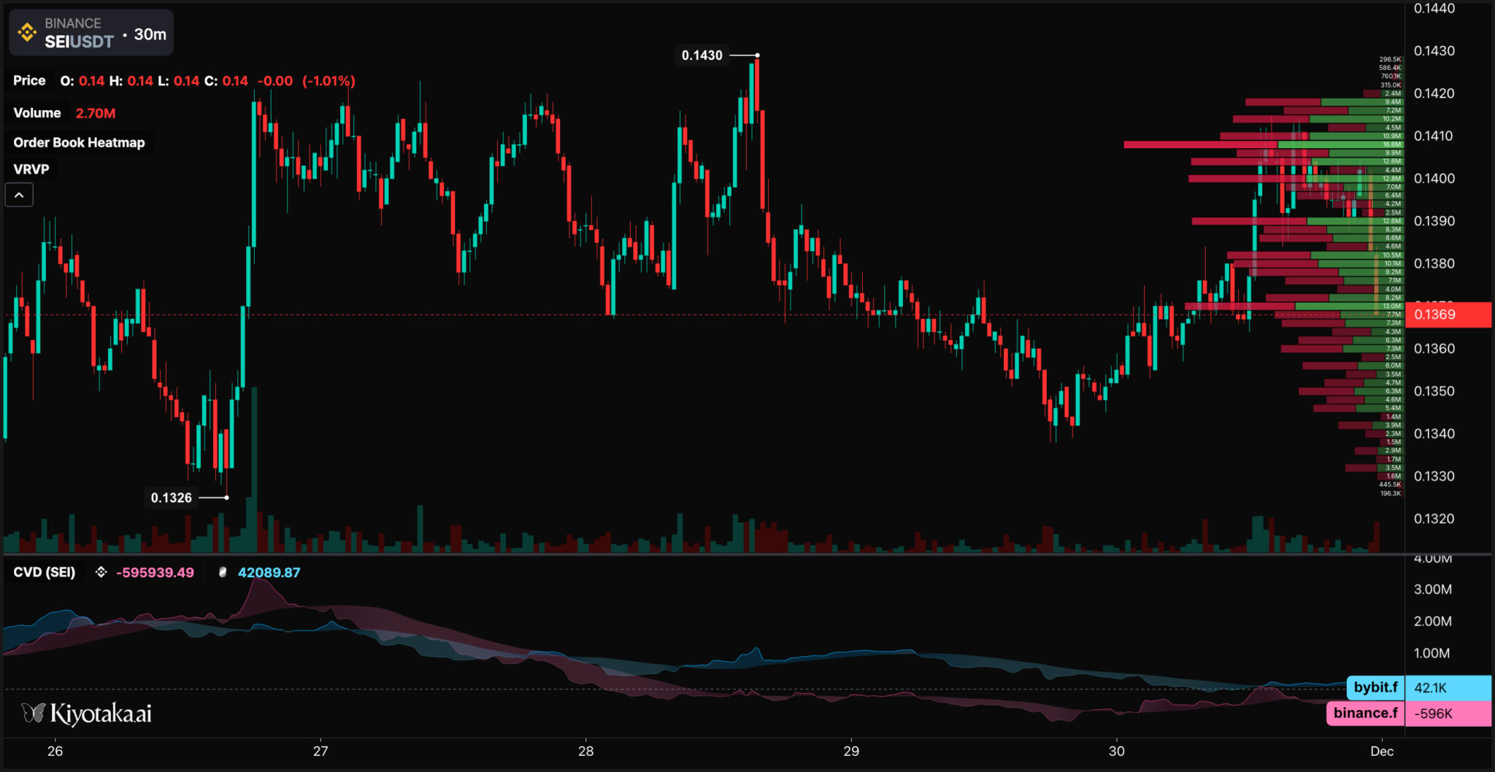The image size is (1495, 772).
Task: Click the 1.00M CVD axis label
Action: point(1432,653)
